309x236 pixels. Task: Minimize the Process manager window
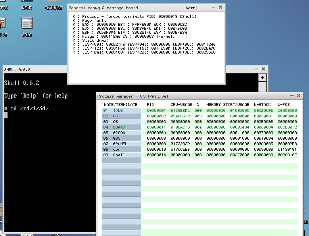(x=292, y=96)
